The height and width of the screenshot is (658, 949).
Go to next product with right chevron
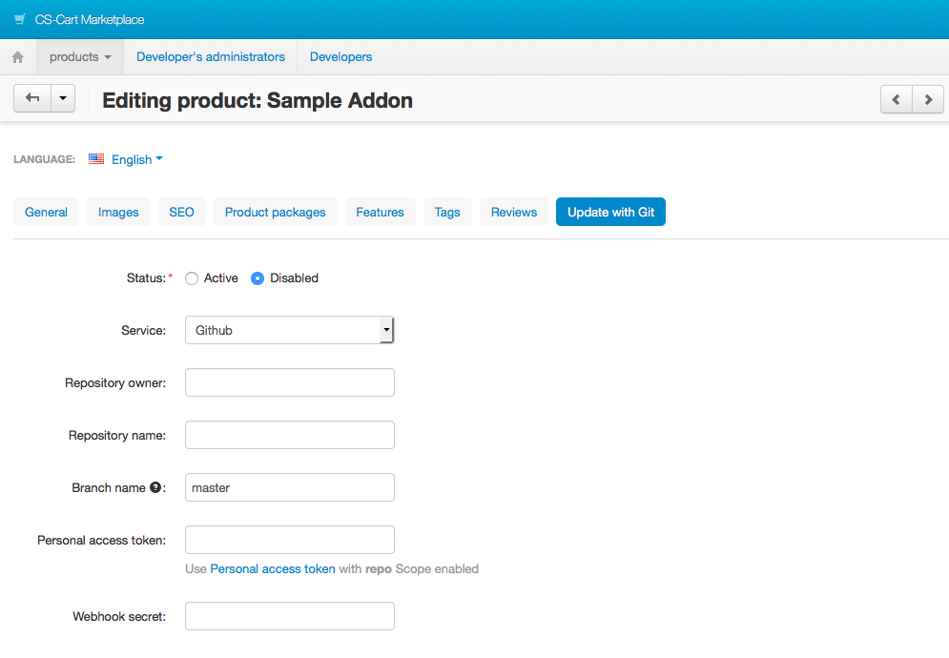click(x=928, y=99)
